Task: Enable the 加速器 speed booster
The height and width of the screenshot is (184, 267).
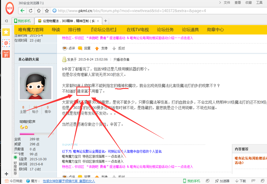Action: [x=222, y=181]
